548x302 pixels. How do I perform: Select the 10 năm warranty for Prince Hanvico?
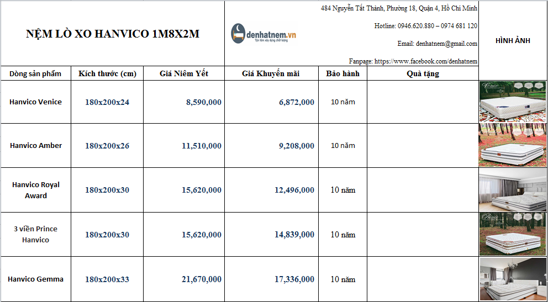[342, 234]
